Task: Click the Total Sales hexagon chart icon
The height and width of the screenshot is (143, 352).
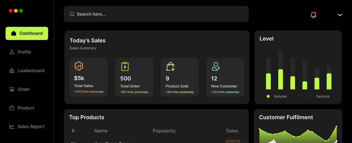Action: coord(79,66)
